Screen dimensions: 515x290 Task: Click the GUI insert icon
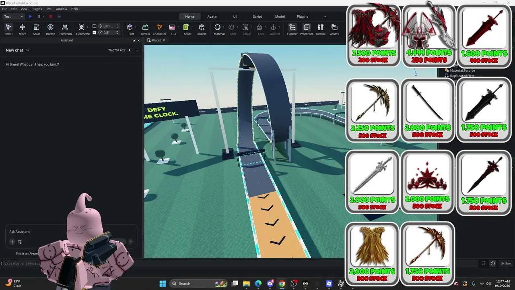click(172, 27)
